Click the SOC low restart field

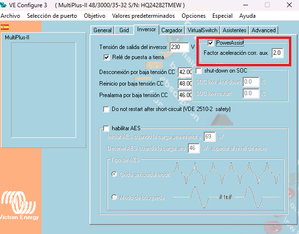(251, 93)
